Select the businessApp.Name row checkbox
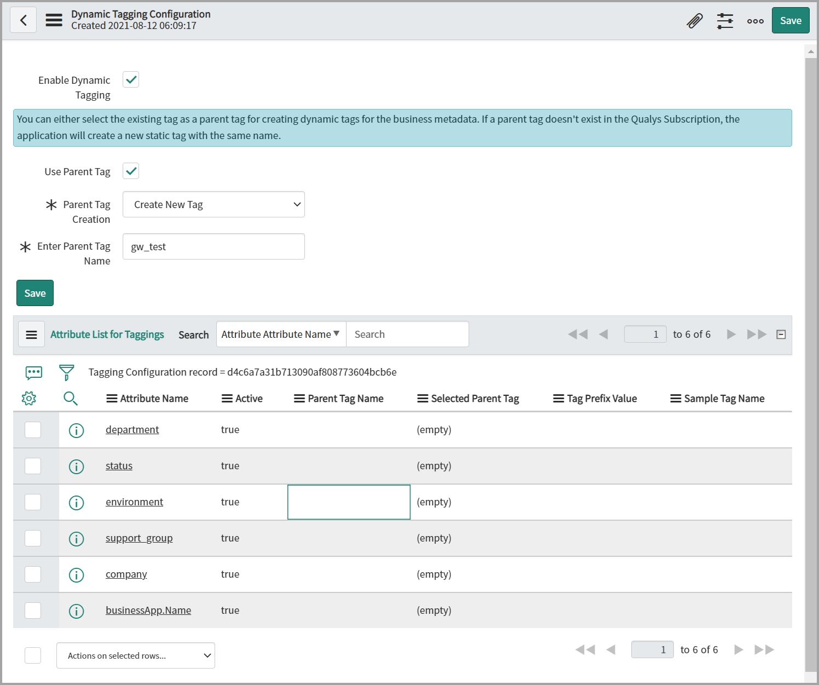Screen dimensions: 819x685 click(x=33, y=611)
